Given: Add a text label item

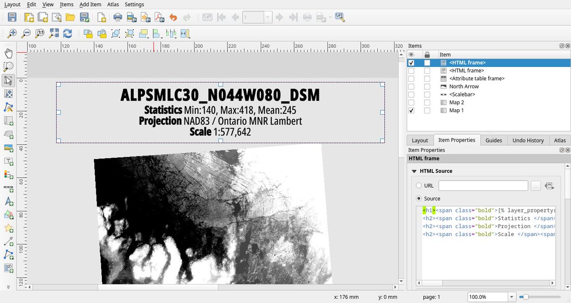Looking at the screenshot, I should point(8,161).
